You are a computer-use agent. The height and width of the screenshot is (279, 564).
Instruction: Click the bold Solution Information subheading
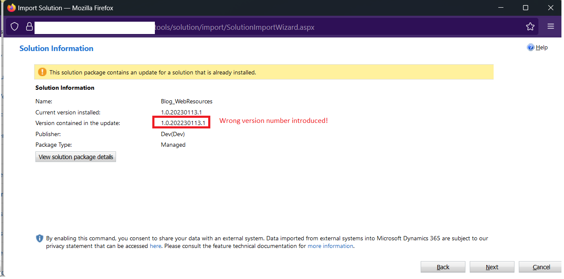point(65,88)
